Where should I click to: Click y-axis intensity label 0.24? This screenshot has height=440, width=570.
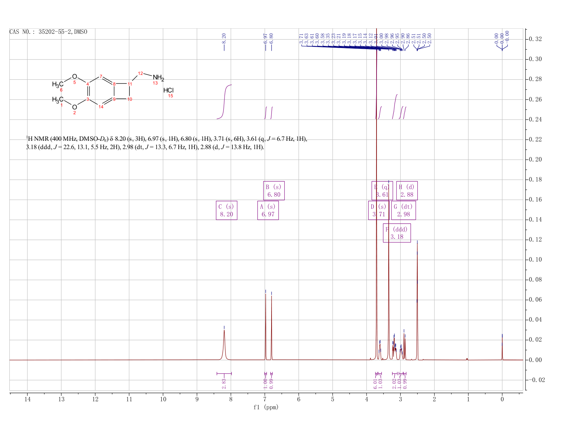(x=535, y=119)
